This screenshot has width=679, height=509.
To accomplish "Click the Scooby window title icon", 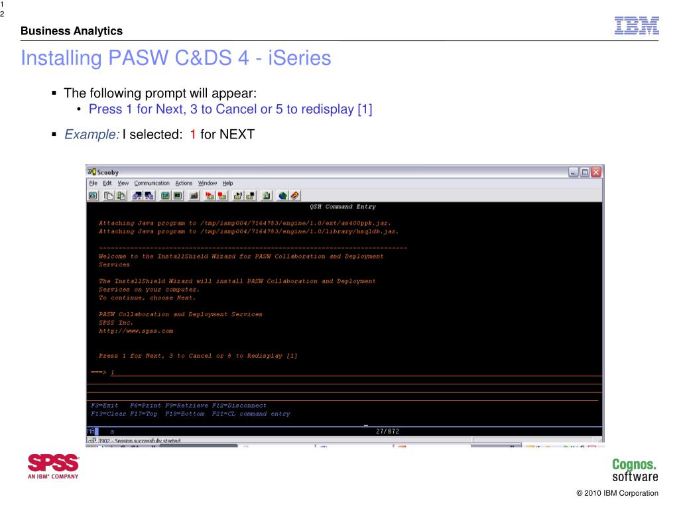I will pyautogui.click(x=92, y=172).
